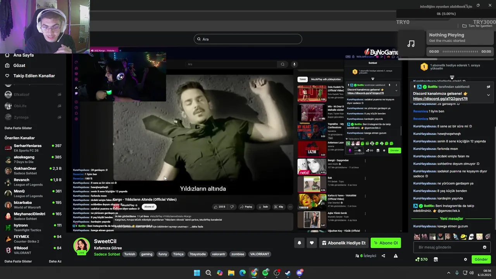Open Spotify from the taskbar
Image resolution: width=496 pixels, height=279 pixels.
(x=265, y=273)
